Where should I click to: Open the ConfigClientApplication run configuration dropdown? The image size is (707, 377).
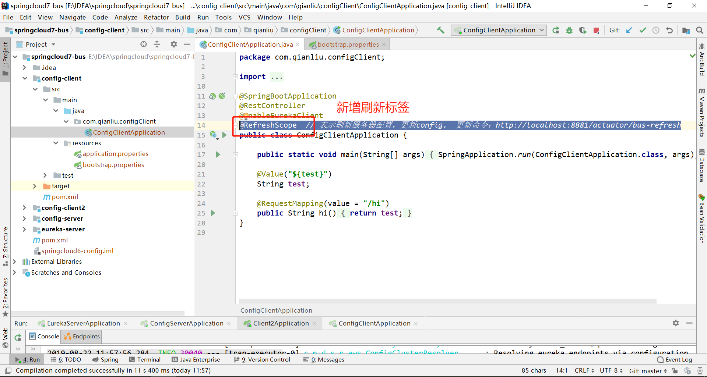pyautogui.click(x=499, y=30)
